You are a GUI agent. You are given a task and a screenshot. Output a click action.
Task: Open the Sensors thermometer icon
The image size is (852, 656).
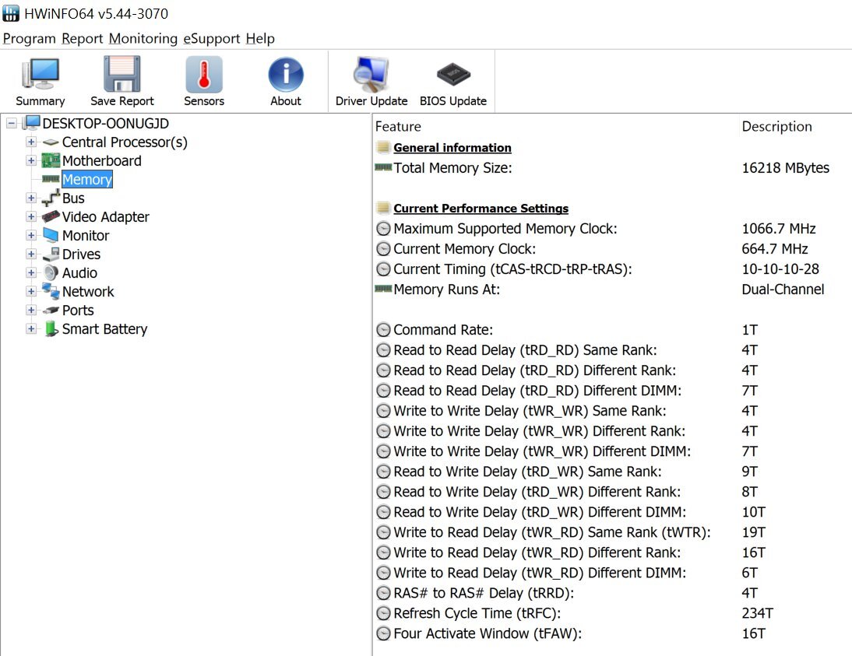pyautogui.click(x=204, y=75)
